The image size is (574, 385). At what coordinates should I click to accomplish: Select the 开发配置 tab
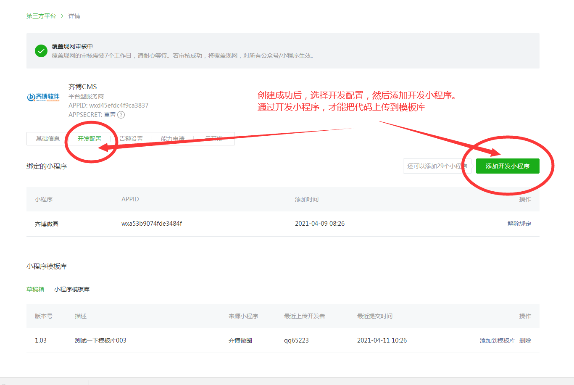[89, 139]
